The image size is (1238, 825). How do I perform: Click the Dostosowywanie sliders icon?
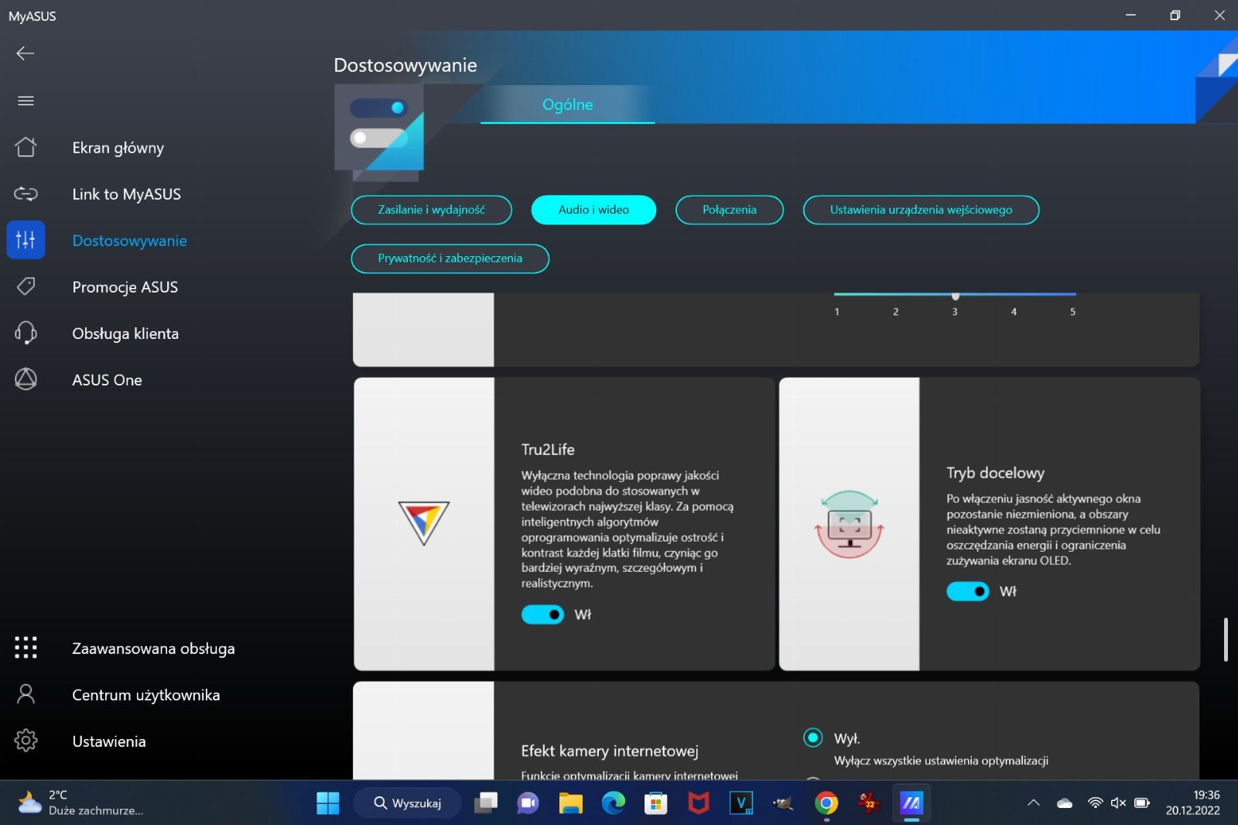(26, 240)
